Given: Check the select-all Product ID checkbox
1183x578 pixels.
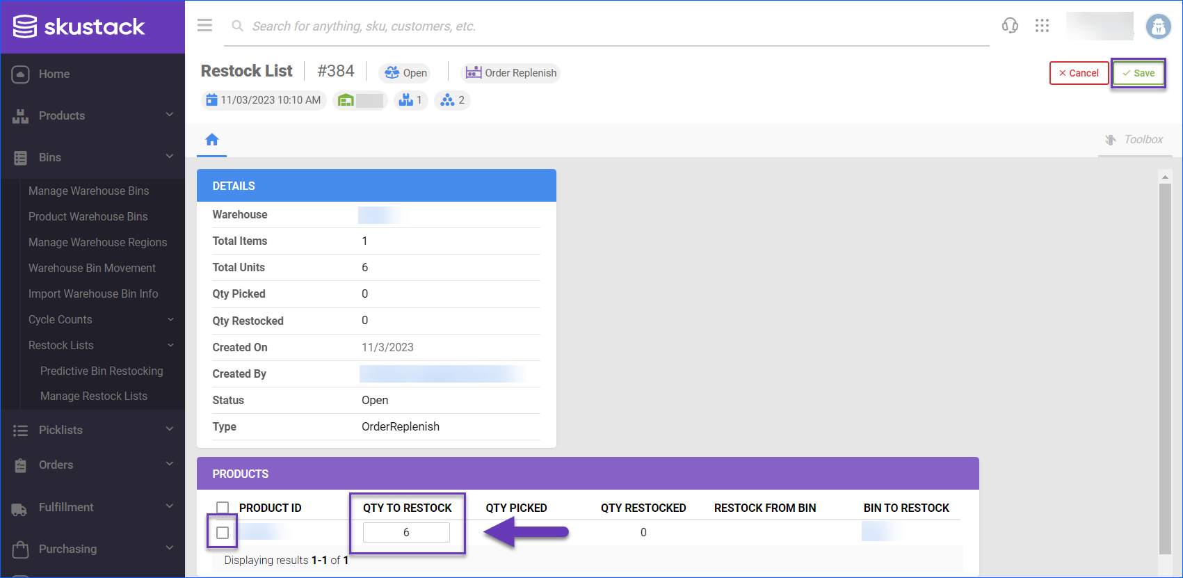Looking at the screenshot, I should tap(223, 508).
